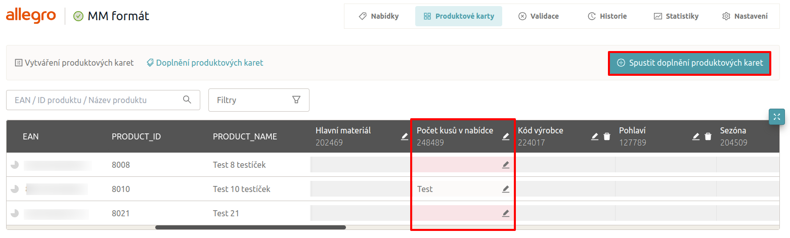The width and height of the screenshot is (790, 238).
Task: Click pencil icon in Hlavní materiál header
Action: tap(404, 136)
